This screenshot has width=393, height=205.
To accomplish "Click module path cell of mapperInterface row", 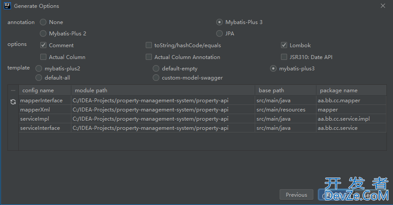I will click(163, 101).
